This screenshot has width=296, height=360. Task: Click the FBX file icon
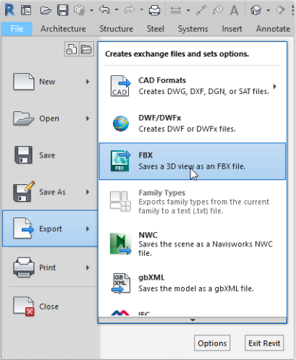pos(120,161)
